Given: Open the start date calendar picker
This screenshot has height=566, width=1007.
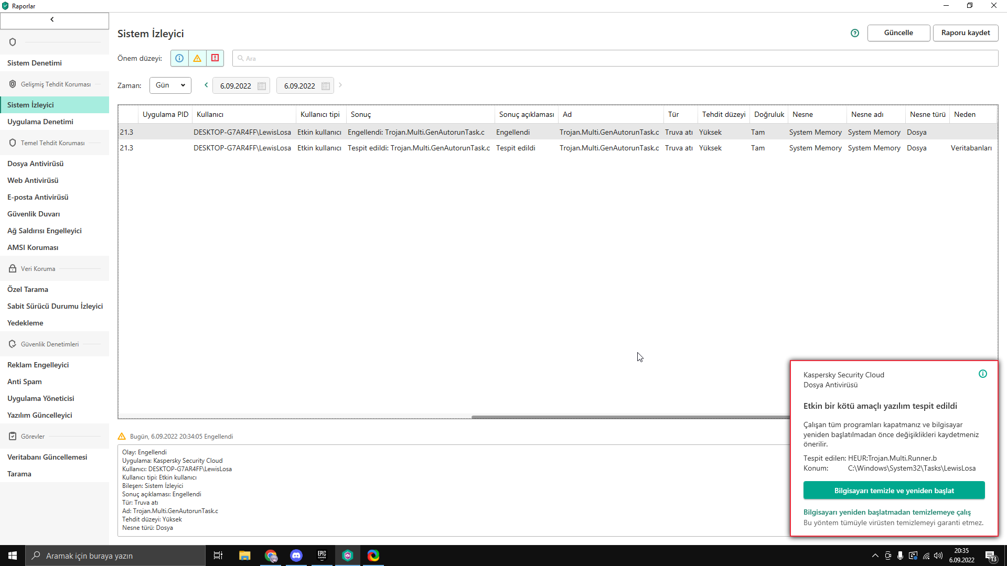Looking at the screenshot, I should point(262,86).
